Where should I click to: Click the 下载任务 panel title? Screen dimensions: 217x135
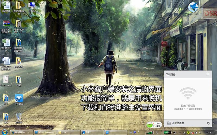click(x=171, y=75)
